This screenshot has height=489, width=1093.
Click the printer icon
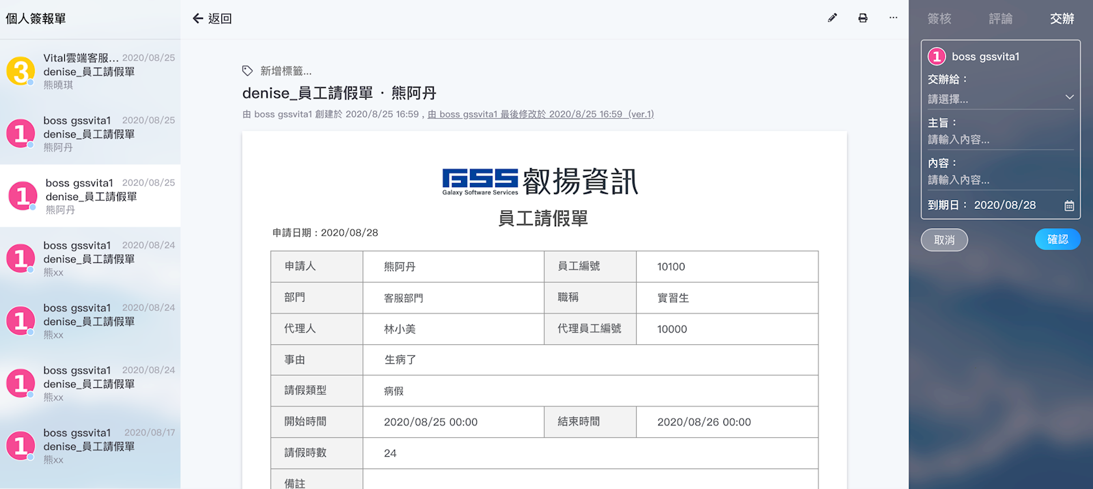[x=863, y=18]
